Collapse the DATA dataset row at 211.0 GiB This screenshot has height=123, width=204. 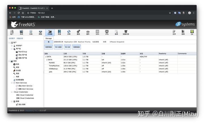[47, 60]
